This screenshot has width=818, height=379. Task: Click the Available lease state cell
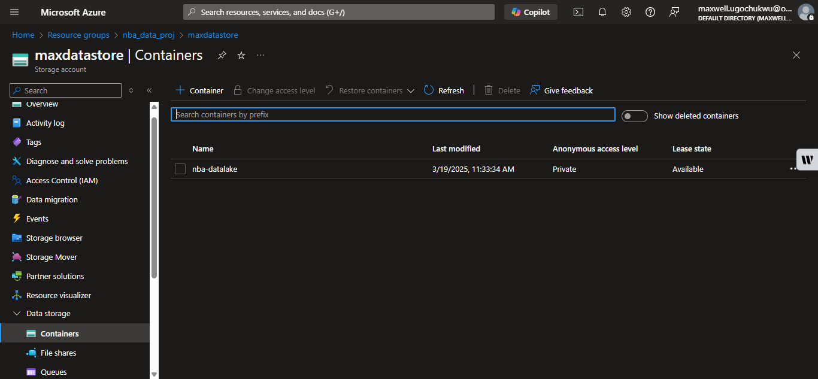pos(688,169)
